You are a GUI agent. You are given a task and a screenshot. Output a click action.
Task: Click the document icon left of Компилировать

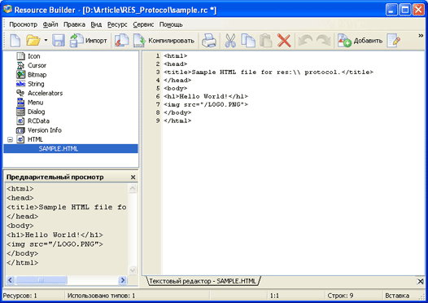pos(122,41)
